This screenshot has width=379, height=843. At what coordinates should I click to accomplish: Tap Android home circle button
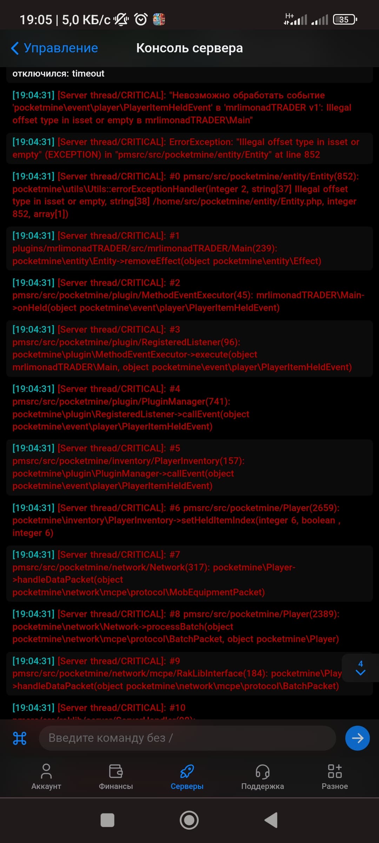[189, 820]
